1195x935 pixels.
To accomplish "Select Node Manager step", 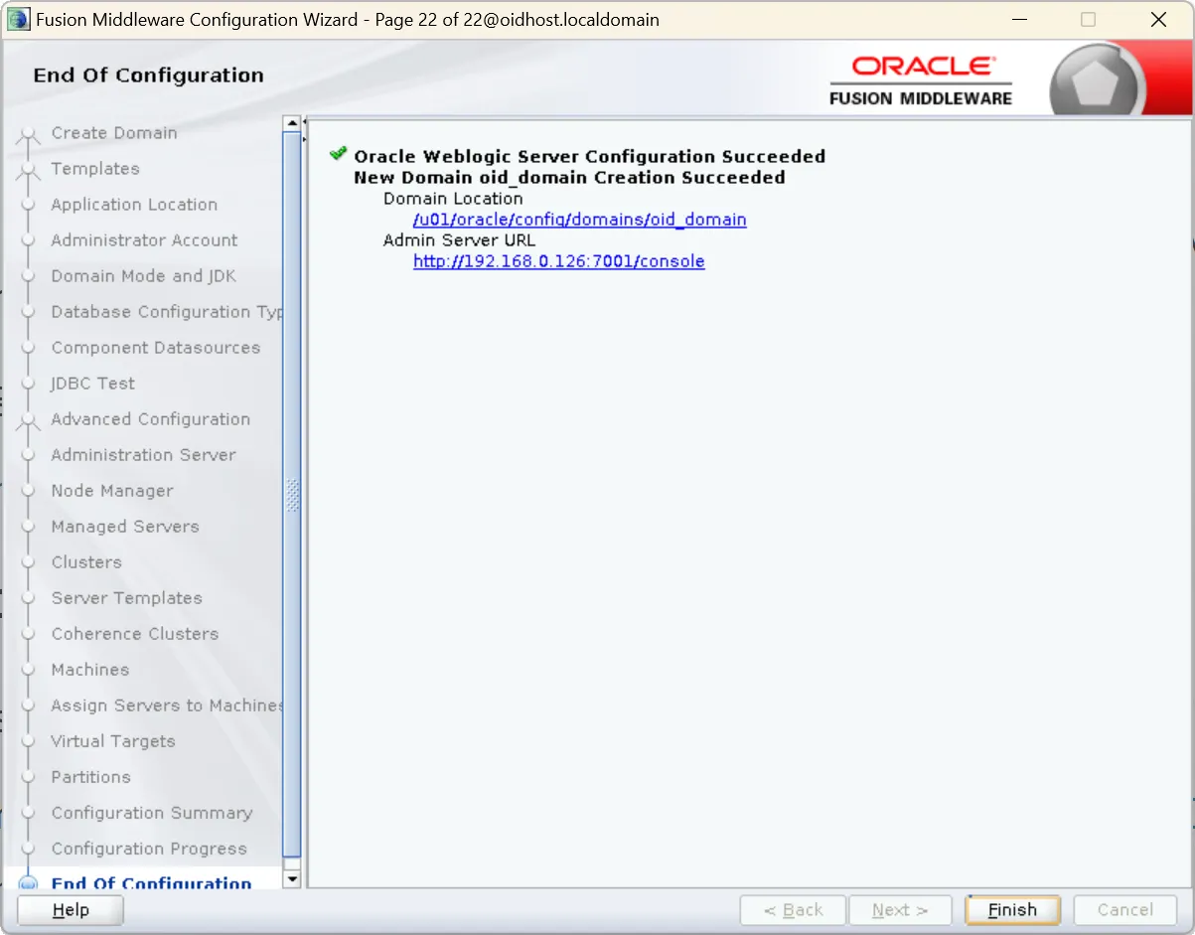I will [112, 491].
